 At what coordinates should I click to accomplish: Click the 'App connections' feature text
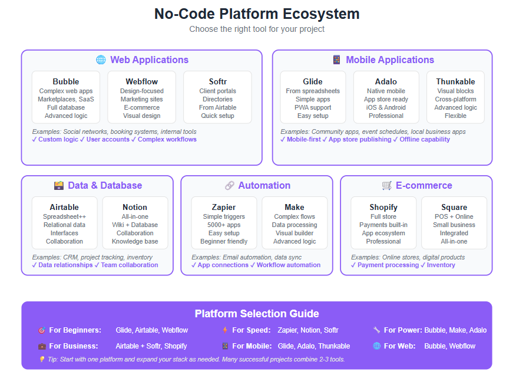(x=223, y=265)
